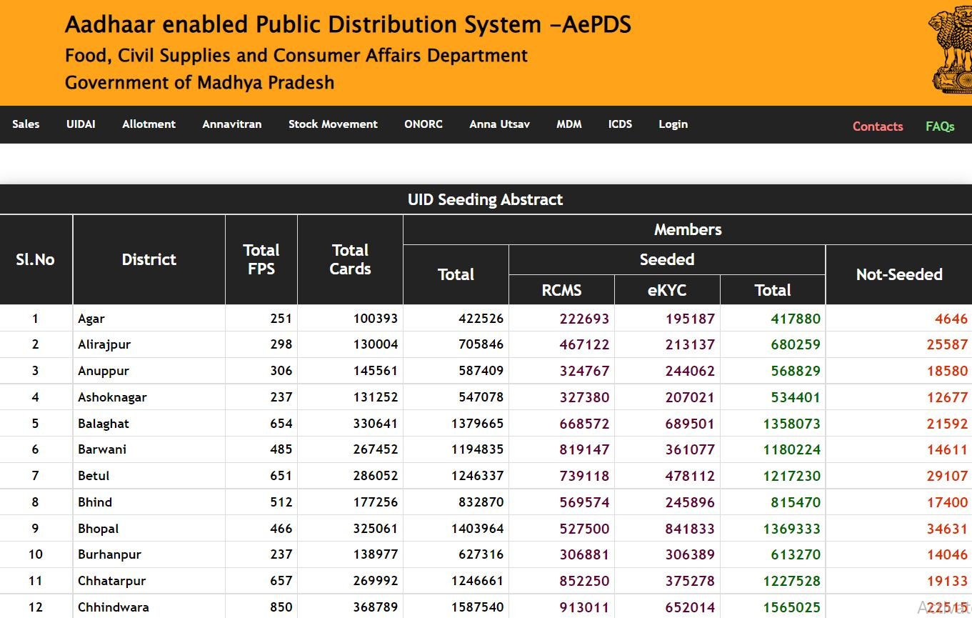Open the Stock Movement menu
Screen dimensions: 972x618
[x=333, y=124]
